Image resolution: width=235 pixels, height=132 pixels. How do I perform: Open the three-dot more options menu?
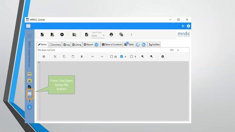pyautogui.click(x=131, y=34)
